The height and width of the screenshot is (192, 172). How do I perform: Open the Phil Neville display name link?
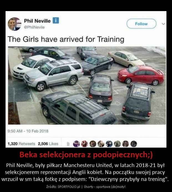37,21
